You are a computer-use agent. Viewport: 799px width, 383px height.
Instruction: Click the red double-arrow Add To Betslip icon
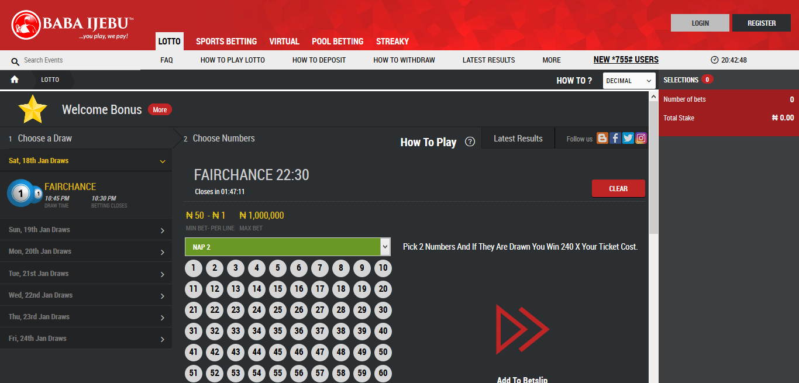coord(522,329)
